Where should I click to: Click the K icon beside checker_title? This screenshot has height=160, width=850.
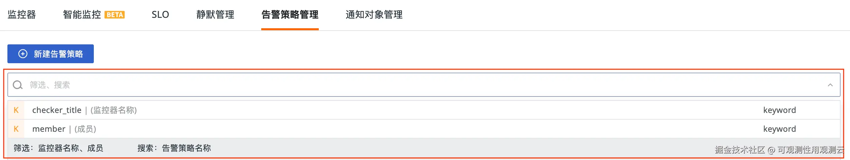pos(16,110)
